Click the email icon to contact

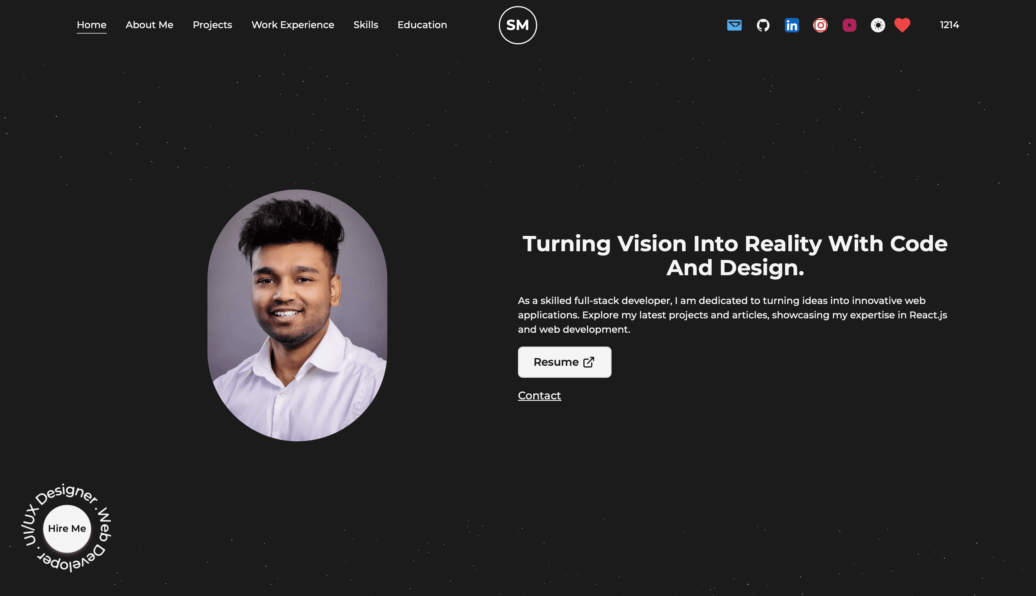point(734,25)
